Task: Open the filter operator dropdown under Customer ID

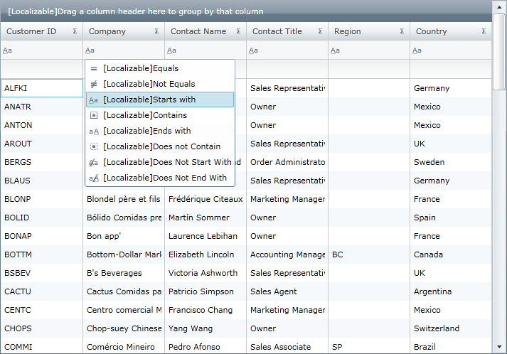Action: pyautogui.click(x=8, y=50)
